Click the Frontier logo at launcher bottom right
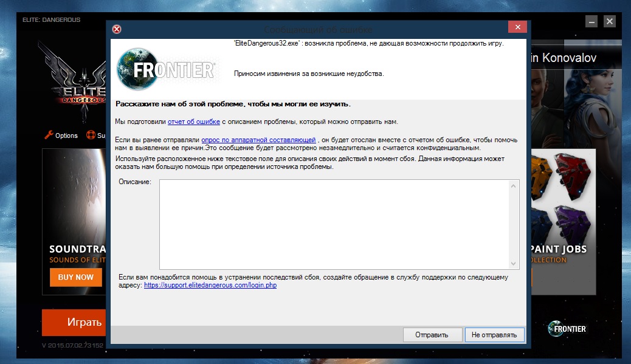 click(x=567, y=329)
